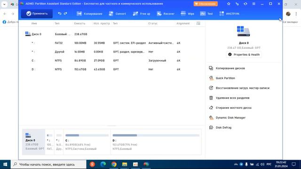Select the D: NTFS partition row
301x169 pixels.
tap(112, 69)
